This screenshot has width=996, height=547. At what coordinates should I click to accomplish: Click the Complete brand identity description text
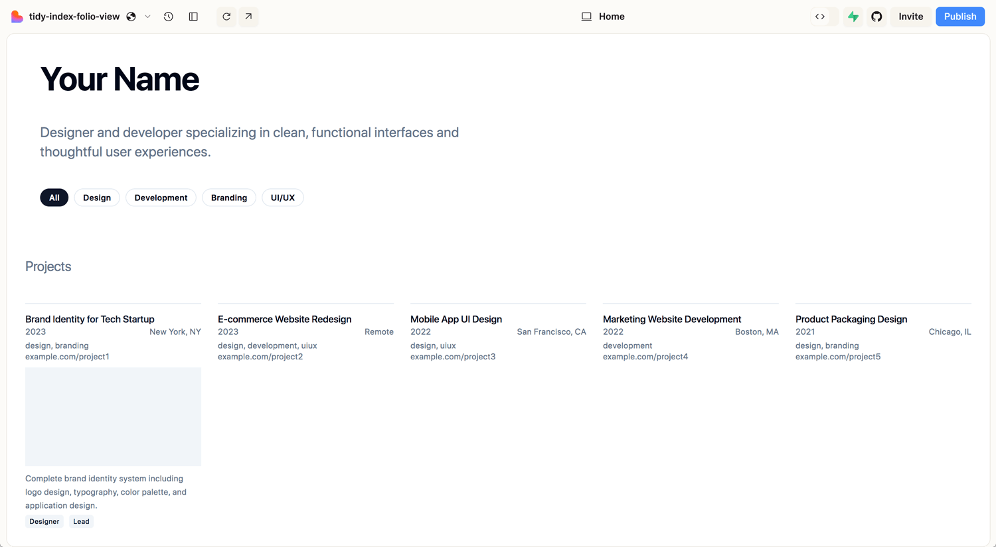click(106, 492)
